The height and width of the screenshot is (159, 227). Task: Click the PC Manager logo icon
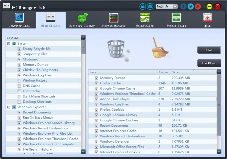[x=6, y=6]
